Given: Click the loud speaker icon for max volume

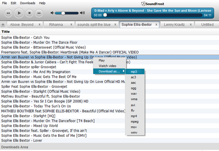Looking at the screenshot, I should click(82, 13).
